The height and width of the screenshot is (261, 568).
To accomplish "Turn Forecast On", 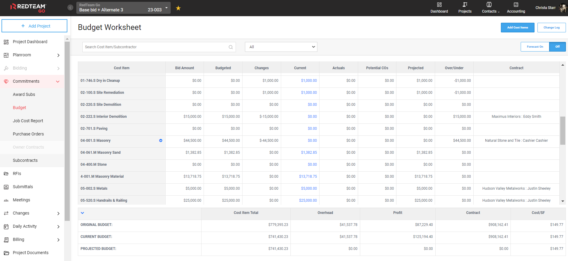I will click(x=535, y=47).
